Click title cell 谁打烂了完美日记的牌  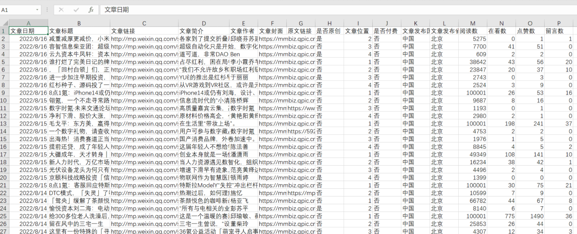79,62
